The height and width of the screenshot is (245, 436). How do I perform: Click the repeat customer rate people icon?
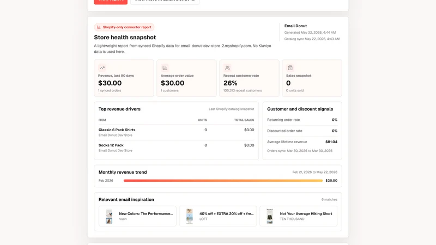227,68
